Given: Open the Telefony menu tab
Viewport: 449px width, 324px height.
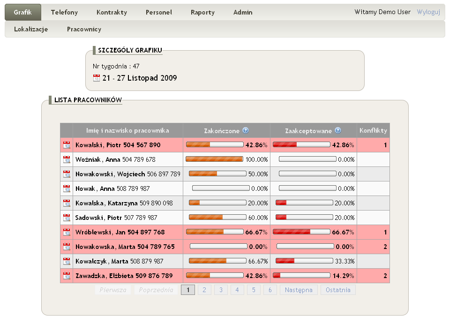Looking at the screenshot, I should click(x=64, y=13).
